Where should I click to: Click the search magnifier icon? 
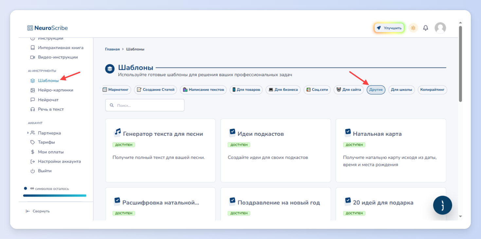pyautogui.click(x=112, y=105)
